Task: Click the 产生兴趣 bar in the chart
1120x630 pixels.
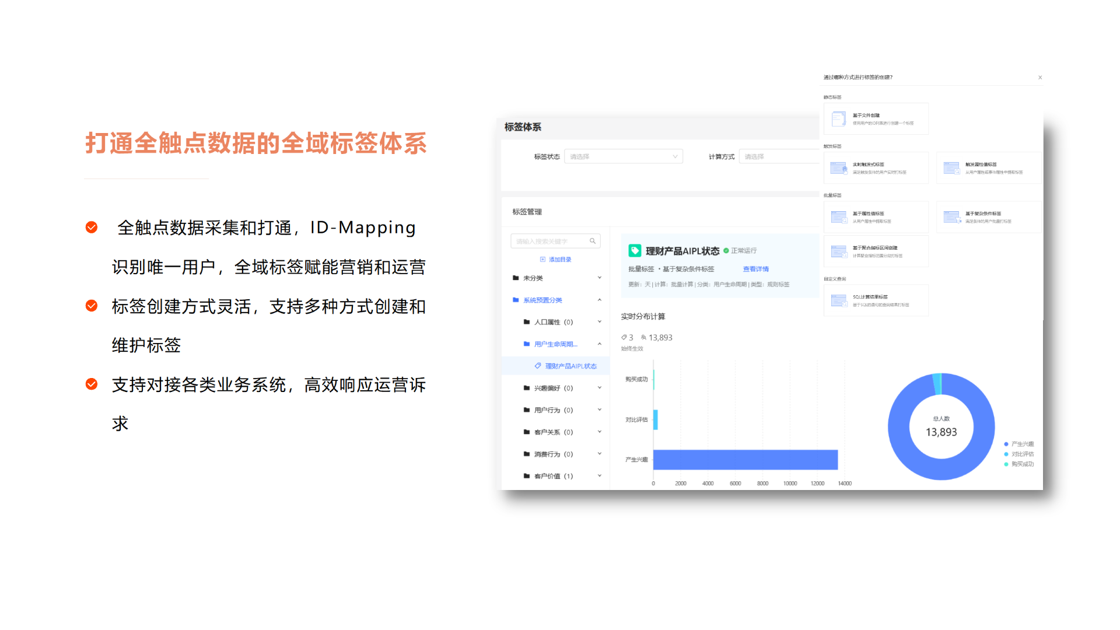Action: (x=745, y=460)
